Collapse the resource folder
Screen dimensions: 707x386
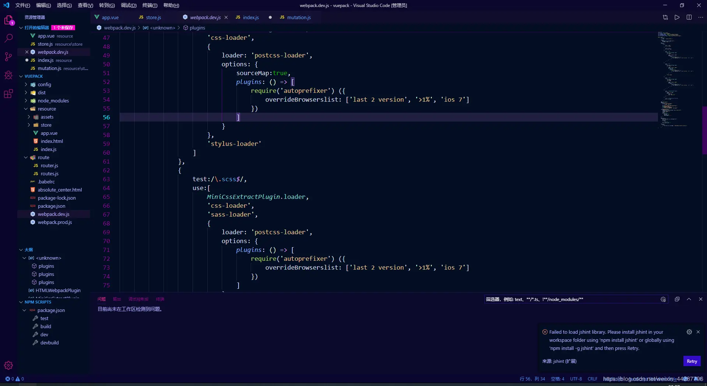pos(26,109)
